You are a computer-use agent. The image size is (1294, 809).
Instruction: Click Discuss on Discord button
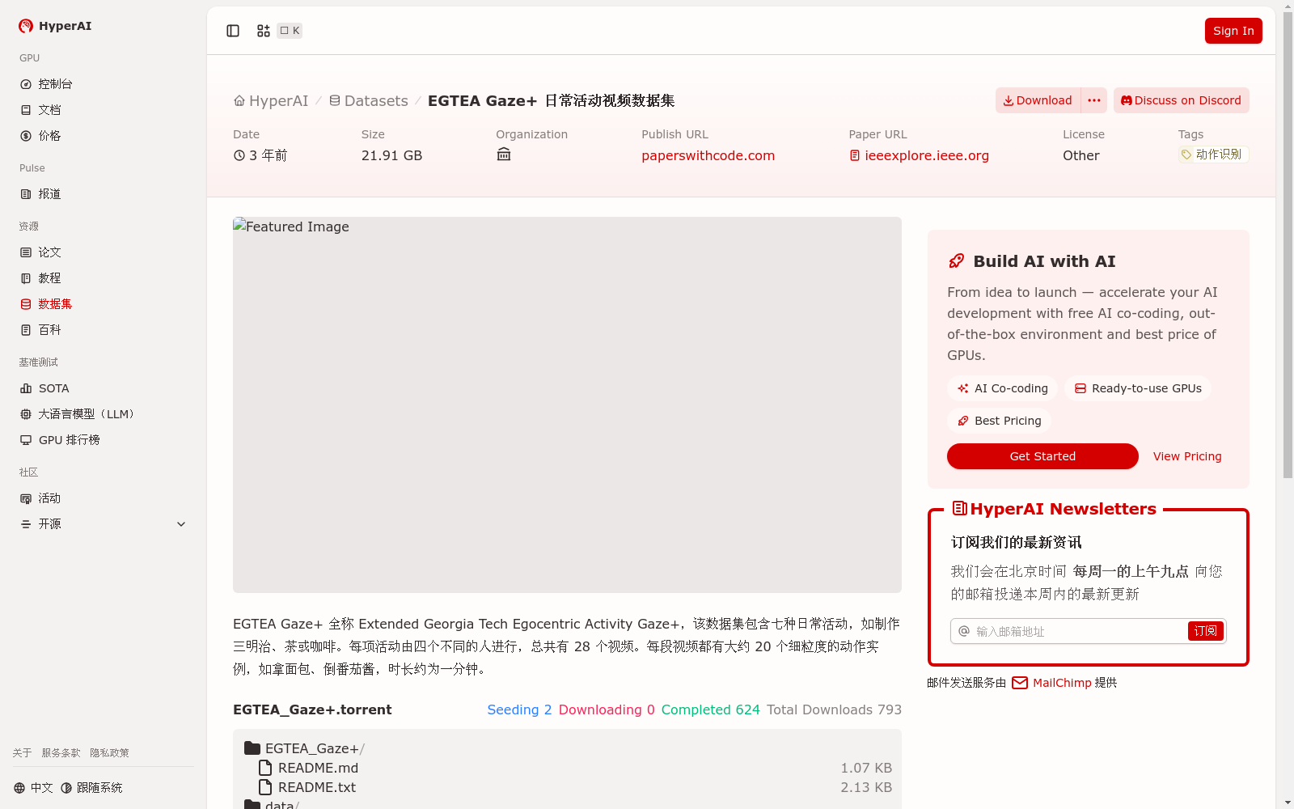(x=1182, y=100)
